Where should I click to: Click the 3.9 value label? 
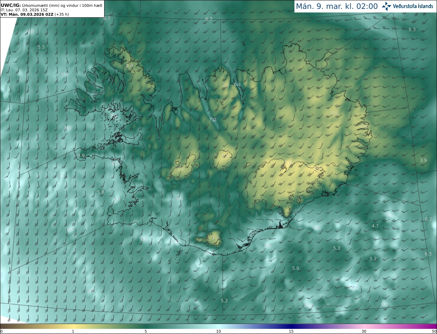coord(423,161)
